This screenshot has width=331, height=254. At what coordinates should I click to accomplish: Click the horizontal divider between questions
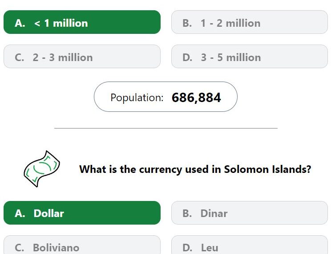click(x=165, y=128)
